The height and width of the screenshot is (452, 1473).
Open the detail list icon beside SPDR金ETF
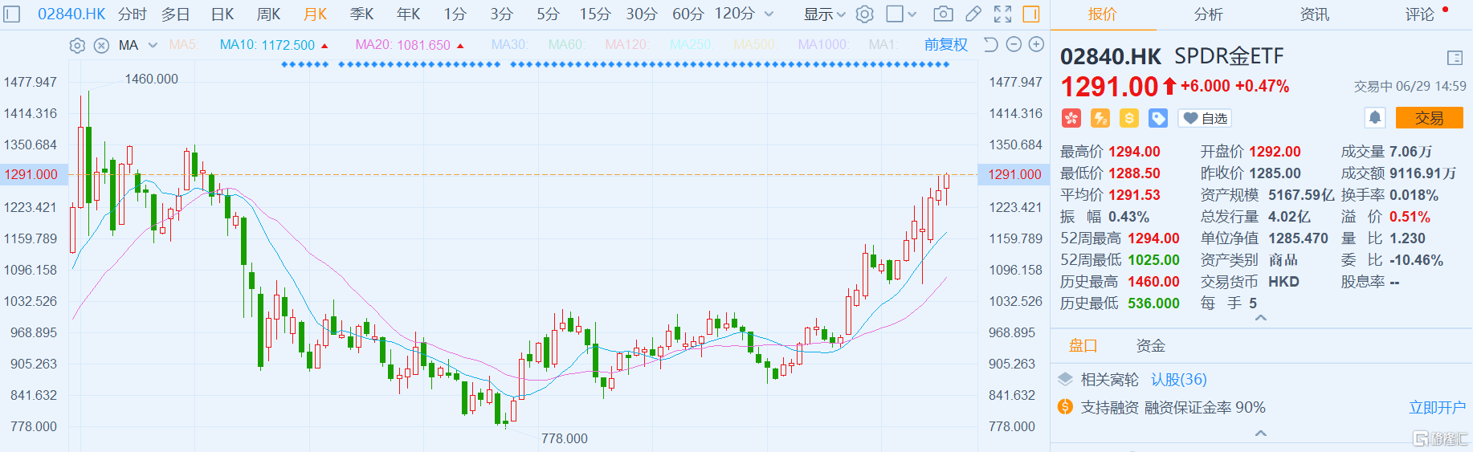coord(1455,58)
